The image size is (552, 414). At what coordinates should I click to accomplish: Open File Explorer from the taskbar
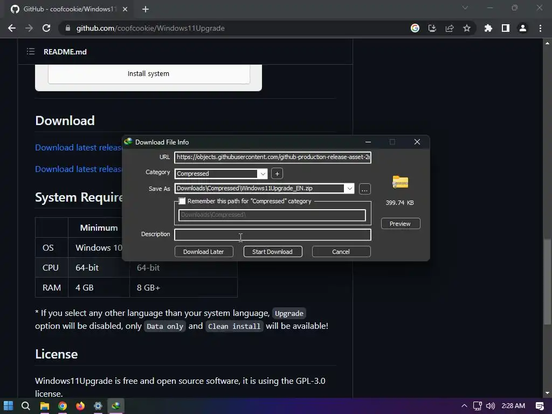pos(44,406)
